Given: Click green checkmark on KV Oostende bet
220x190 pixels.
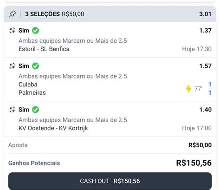Looking at the screenshot, I should tap(35, 110).
